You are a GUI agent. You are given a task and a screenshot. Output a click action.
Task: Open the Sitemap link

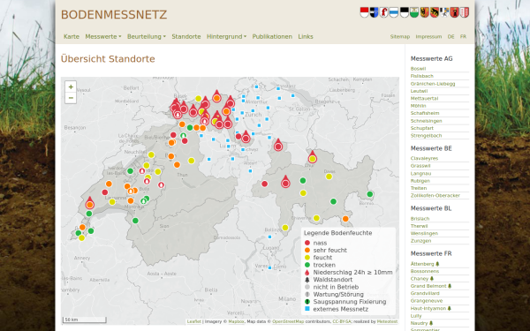coord(400,36)
